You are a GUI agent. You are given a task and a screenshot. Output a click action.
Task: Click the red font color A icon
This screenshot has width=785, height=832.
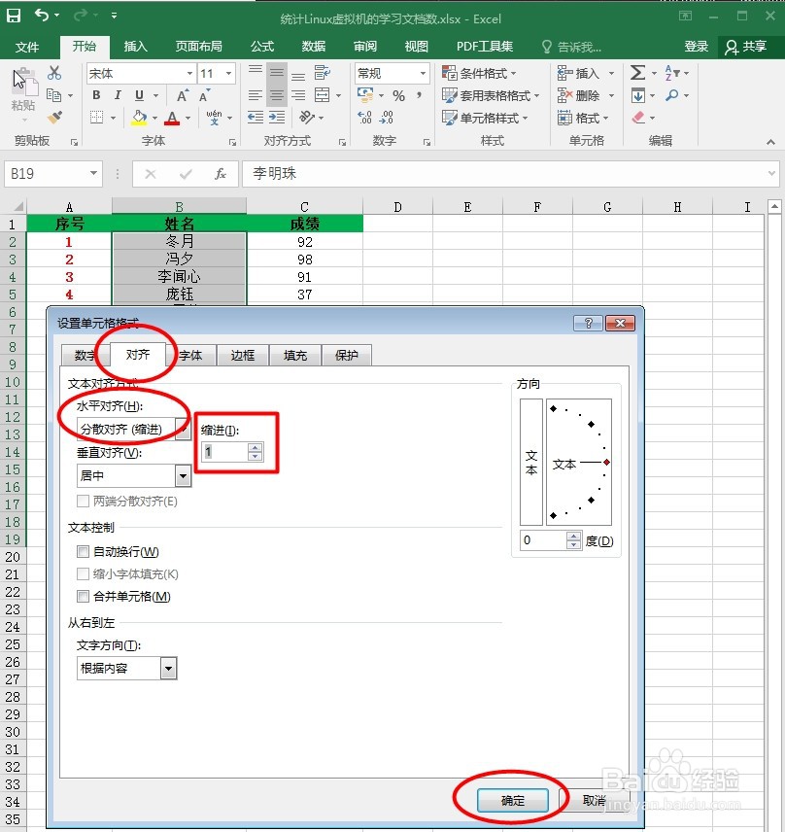point(172,118)
